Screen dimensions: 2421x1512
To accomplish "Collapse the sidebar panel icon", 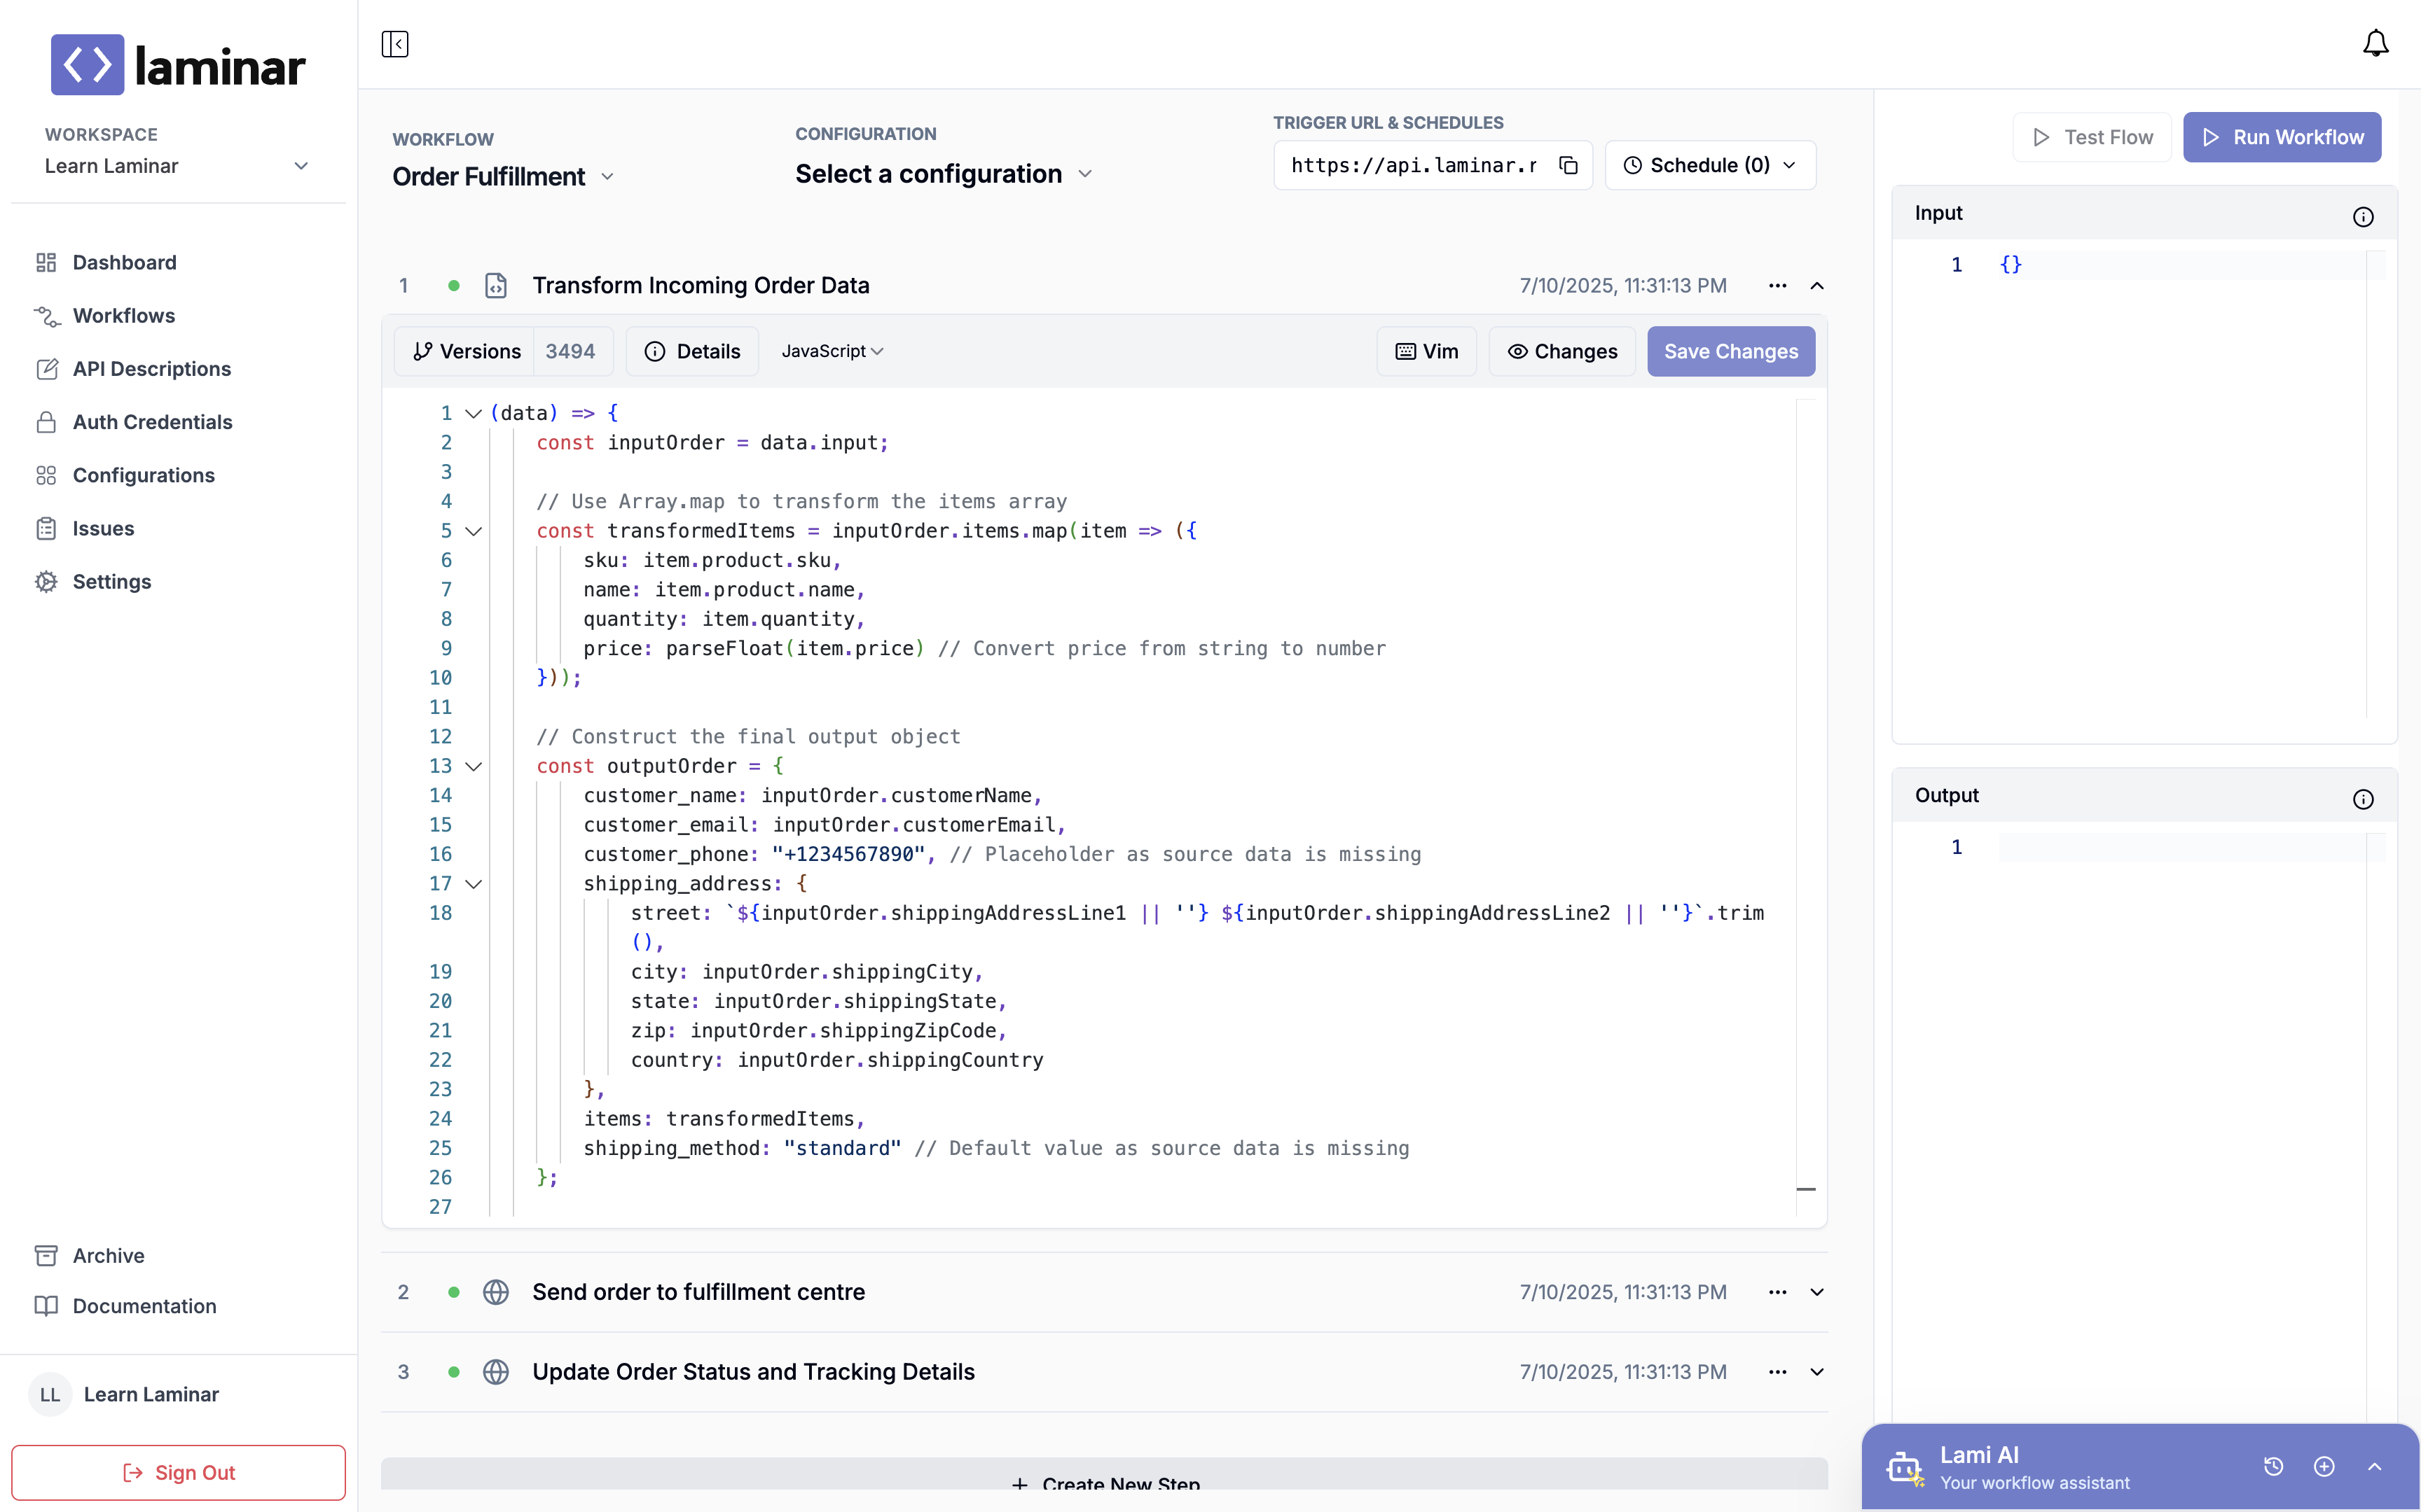I will pyautogui.click(x=395, y=44).
